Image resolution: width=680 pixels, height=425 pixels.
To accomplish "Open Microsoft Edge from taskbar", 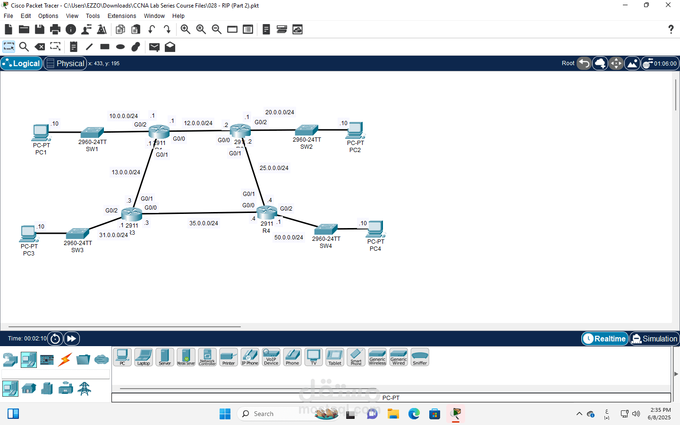I will pyautogui.click(x=414, y=414).
